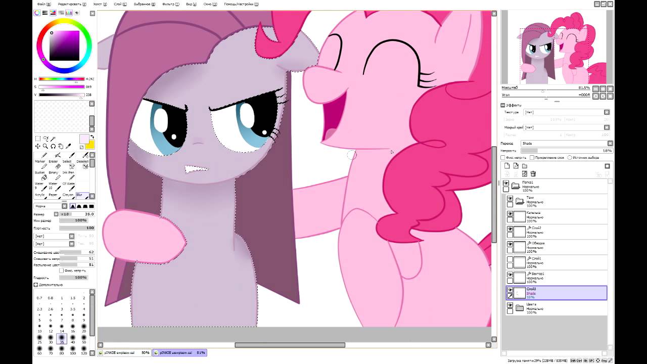This screenshot has height=364, width=647.
Task: Open the blending mode Shade dropdown
Action: point(567,143)
